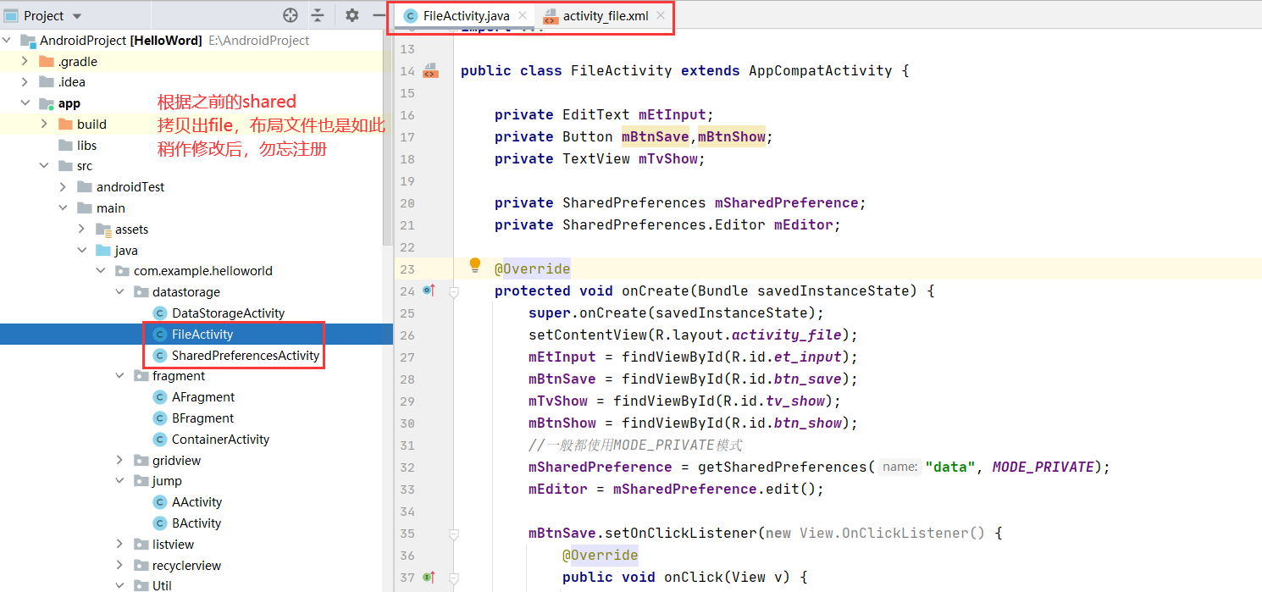Click the .gradle folder icon
This screenshot has height=592, width=1262.
click(47, 62)
